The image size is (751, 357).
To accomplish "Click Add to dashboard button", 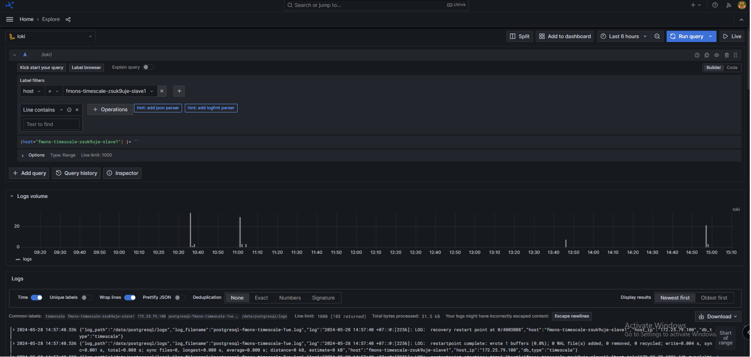I will [x=565, y=37].
